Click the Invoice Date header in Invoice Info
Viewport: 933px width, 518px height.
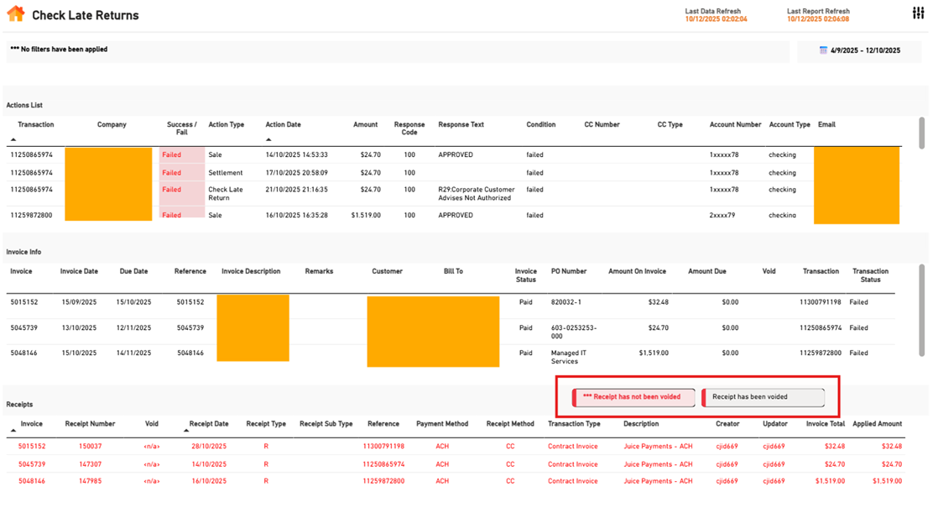tap(79, 271)
